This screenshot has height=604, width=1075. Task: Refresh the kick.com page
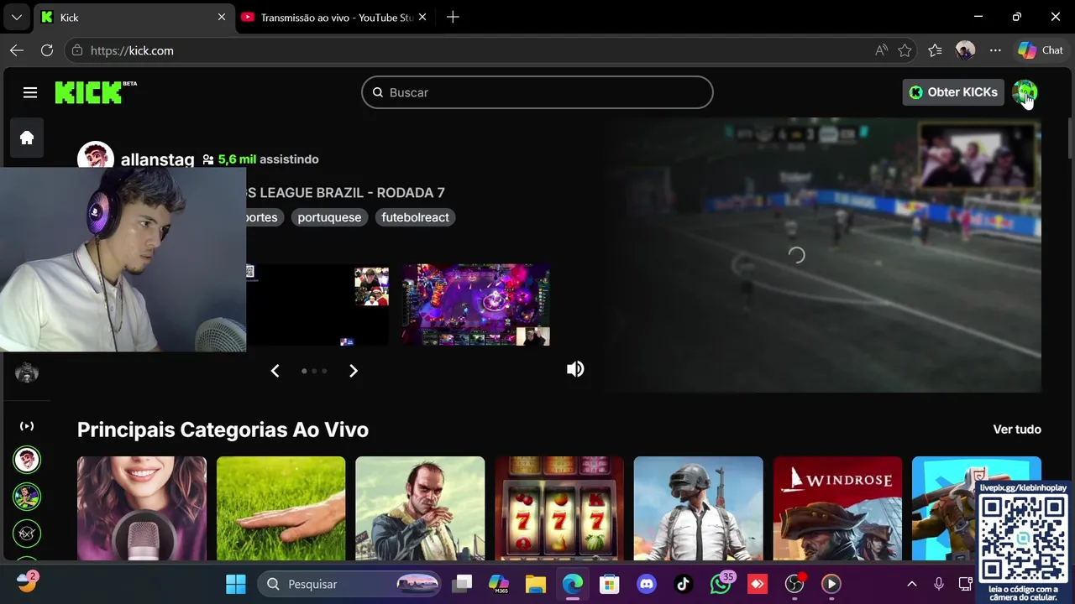pos(47,50)
